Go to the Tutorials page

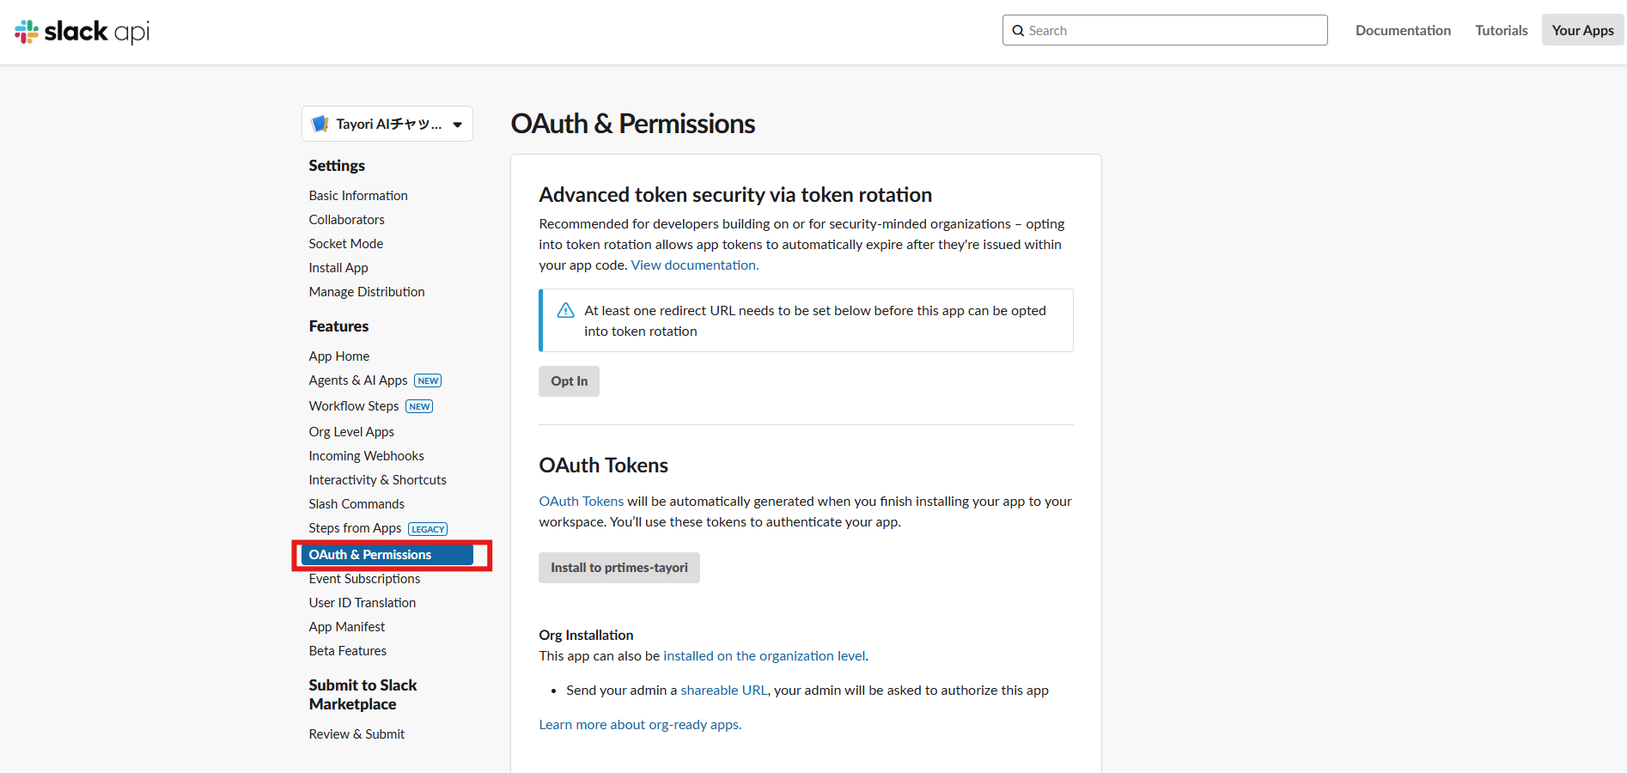pyautogui.click(x=1501, y=31)
